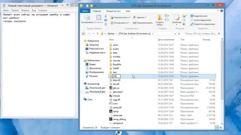Open the recent locations dropdown arrow
This screenshot has width=241, height=135.
(x=93, y=33)
